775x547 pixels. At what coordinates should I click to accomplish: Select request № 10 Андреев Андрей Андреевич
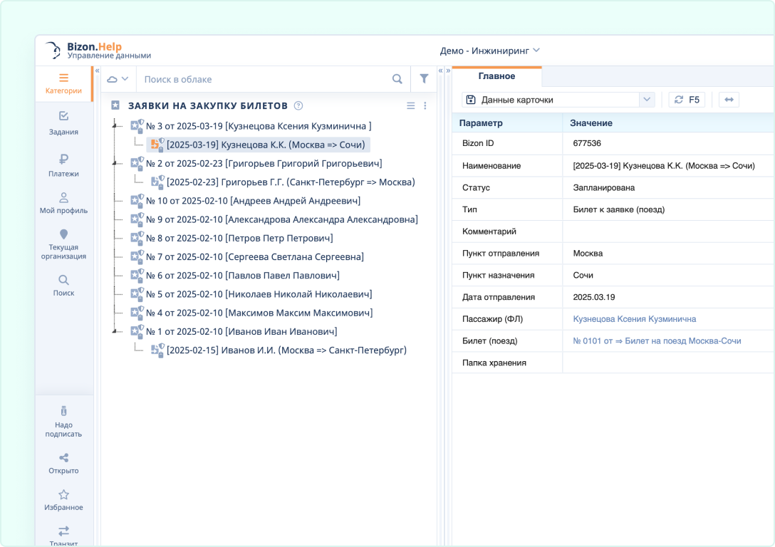[253, 201]
